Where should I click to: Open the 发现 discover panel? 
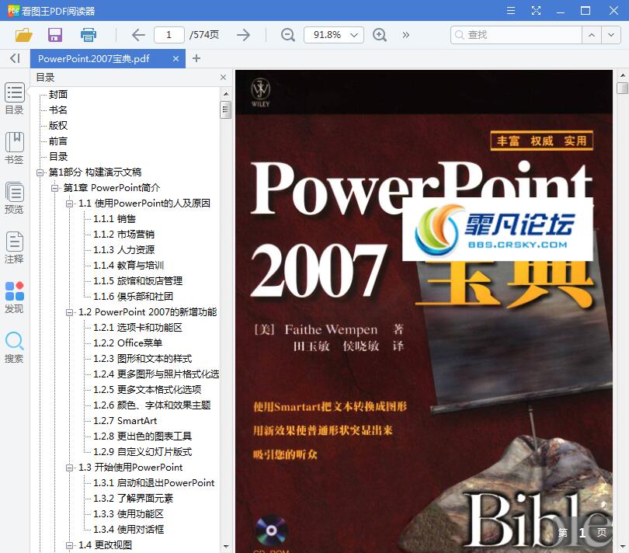(x=15, y=297)
